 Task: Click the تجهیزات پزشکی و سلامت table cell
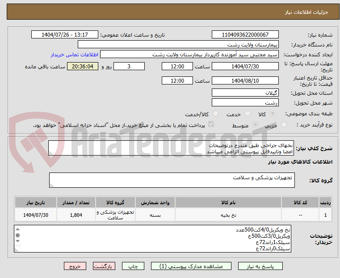tap(115, 215)
